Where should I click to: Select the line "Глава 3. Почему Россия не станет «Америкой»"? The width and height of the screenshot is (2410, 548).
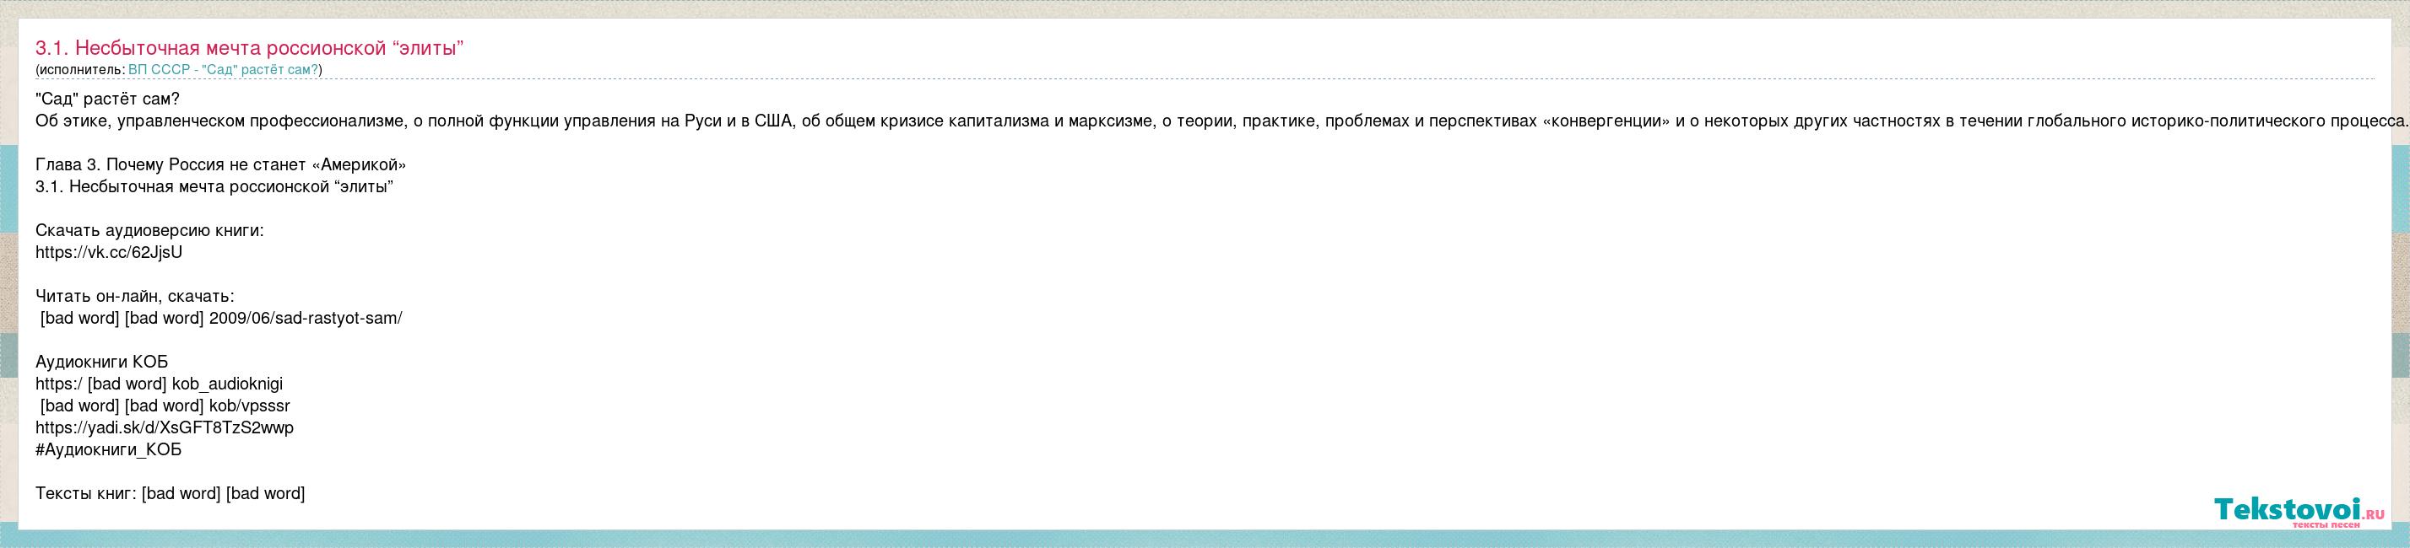[221, 164]
